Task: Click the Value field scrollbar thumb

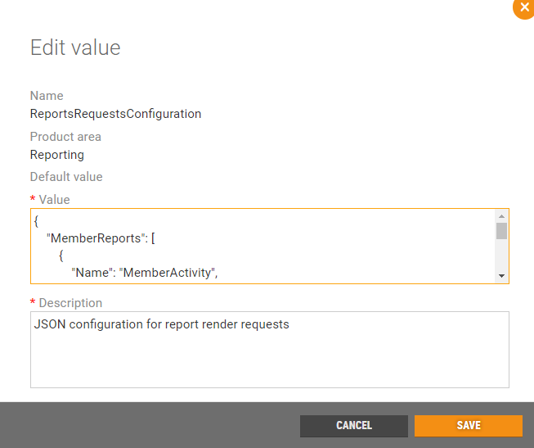Action: click(501, 230)
